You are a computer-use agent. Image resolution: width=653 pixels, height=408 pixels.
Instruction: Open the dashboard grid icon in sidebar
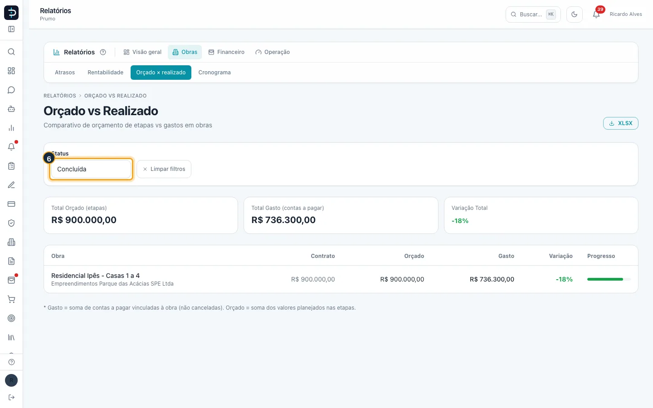(11, 71)
